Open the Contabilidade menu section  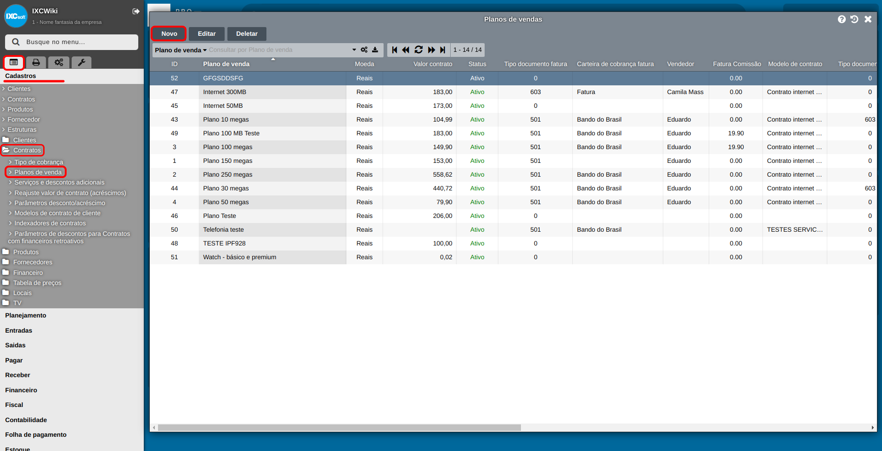(x=26, y=420)
